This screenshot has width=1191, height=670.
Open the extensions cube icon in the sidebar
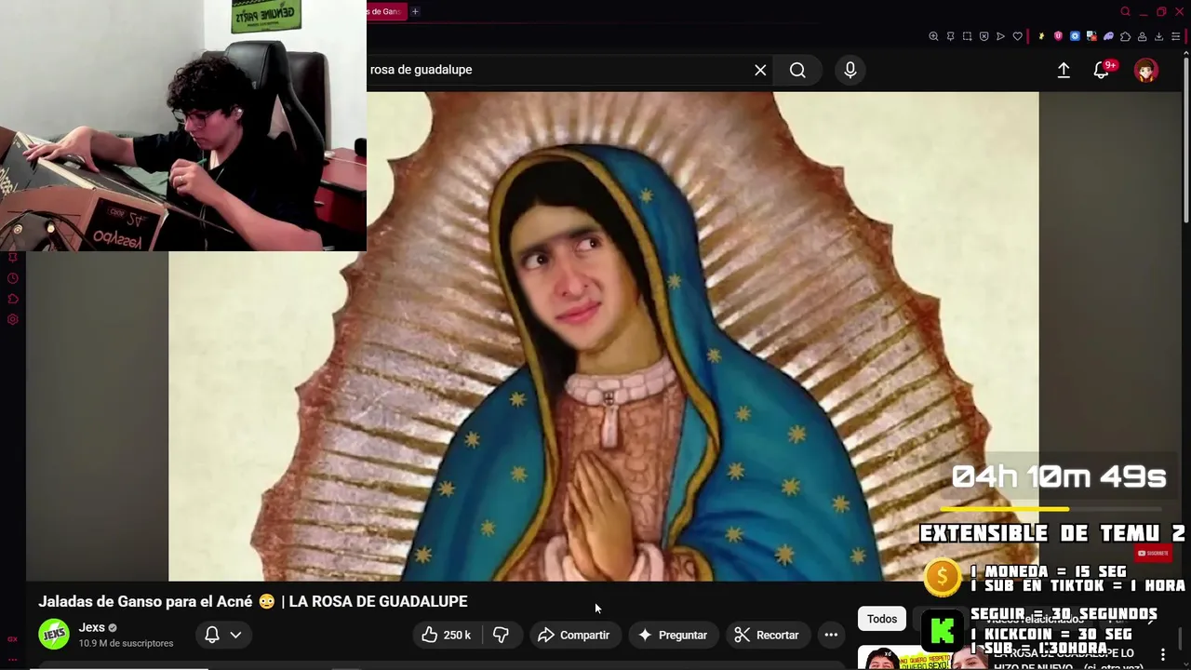click(12, 299)
